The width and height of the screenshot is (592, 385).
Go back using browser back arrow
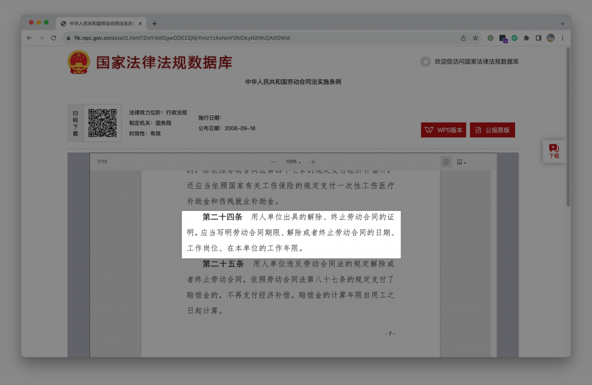[x=29, y=38]
